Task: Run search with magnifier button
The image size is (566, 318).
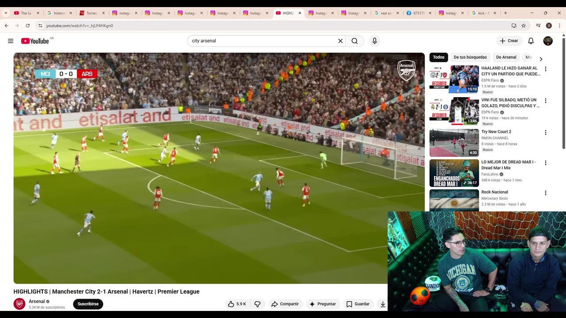Action: pyautogui.click(x=355, y=41)
